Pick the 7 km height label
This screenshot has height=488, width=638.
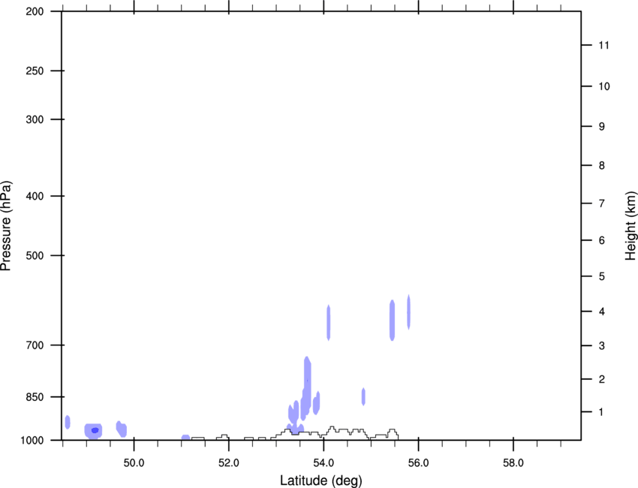coord(601,203)
